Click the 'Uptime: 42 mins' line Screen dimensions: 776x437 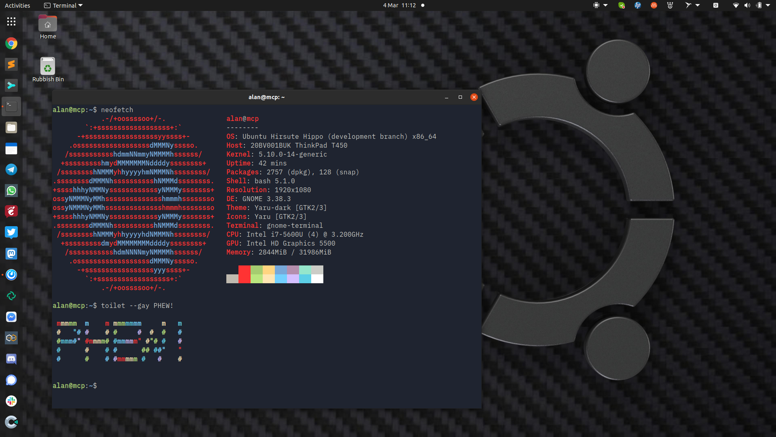[x=257, y=163]
